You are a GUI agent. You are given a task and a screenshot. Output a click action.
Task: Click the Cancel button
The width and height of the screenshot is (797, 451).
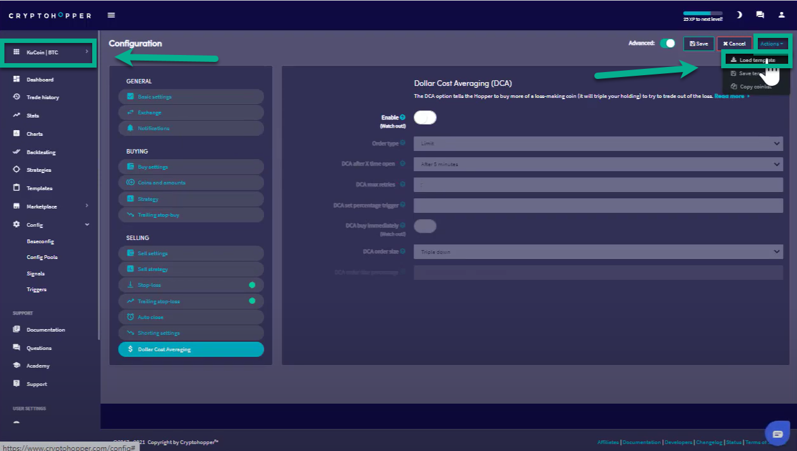pos(734,44)
